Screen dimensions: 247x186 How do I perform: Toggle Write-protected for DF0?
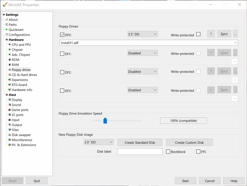(198, 34)
